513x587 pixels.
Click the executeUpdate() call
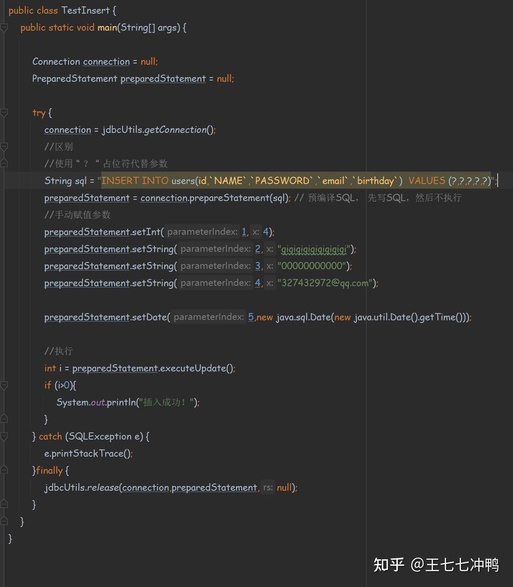[x=196, y=368]
